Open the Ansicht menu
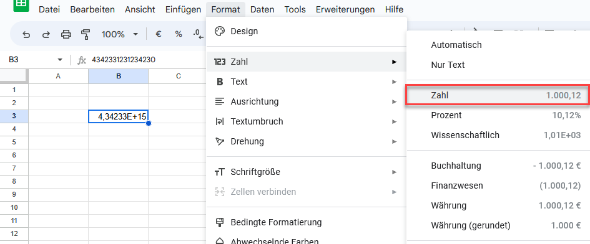Image resolution: width=590 pixels, height=244 pixels. point(139,9)
